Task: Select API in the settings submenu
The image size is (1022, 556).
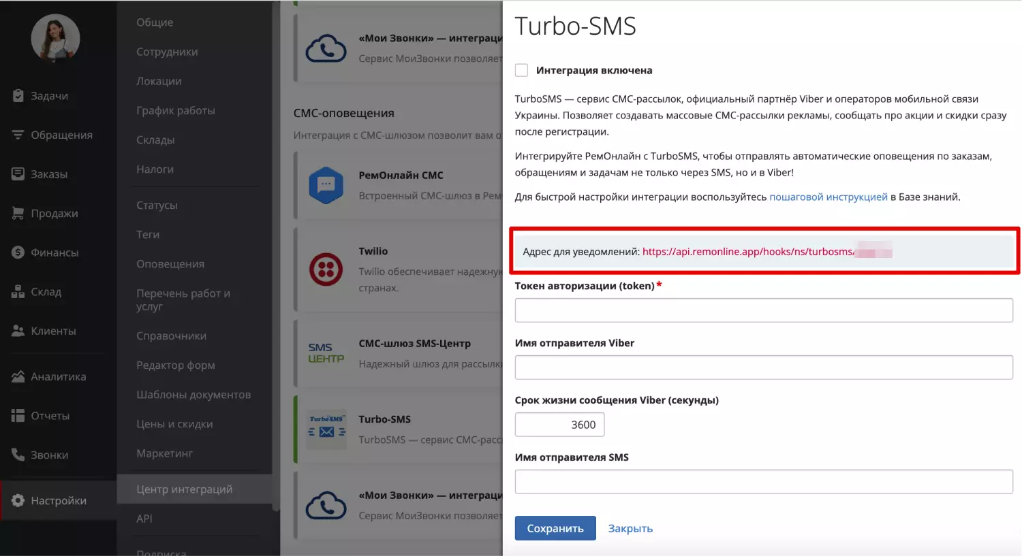Action: click(x=144, y=519)
